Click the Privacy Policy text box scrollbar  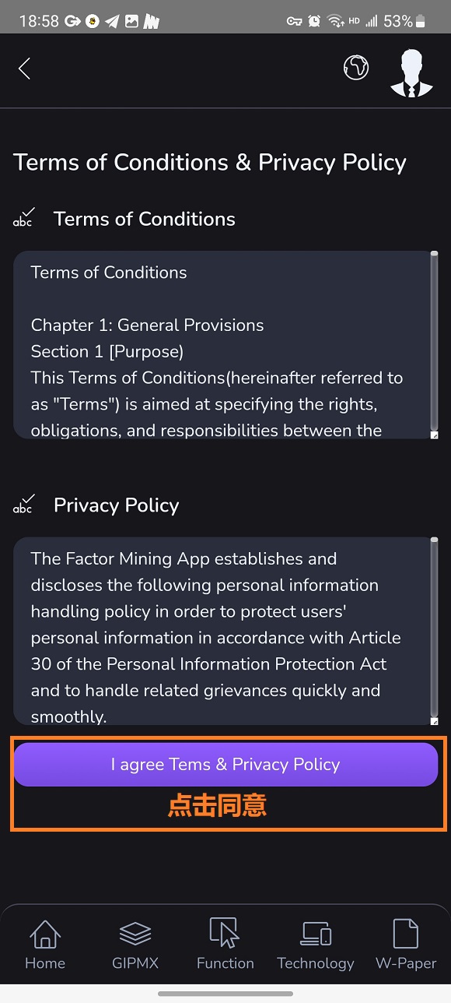point(434,629)
